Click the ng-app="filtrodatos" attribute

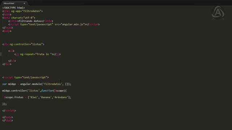[x=26, y=11]
